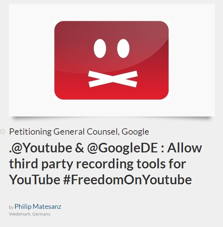
Task: Click the logo's right white eye
Action: [123, 48]
